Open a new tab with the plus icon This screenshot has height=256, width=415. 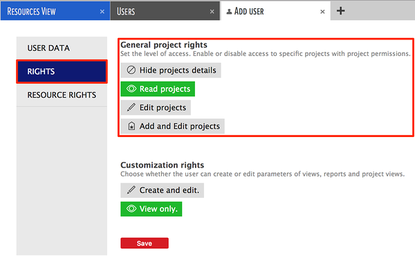pyautogui.click(x=340, y=11)
